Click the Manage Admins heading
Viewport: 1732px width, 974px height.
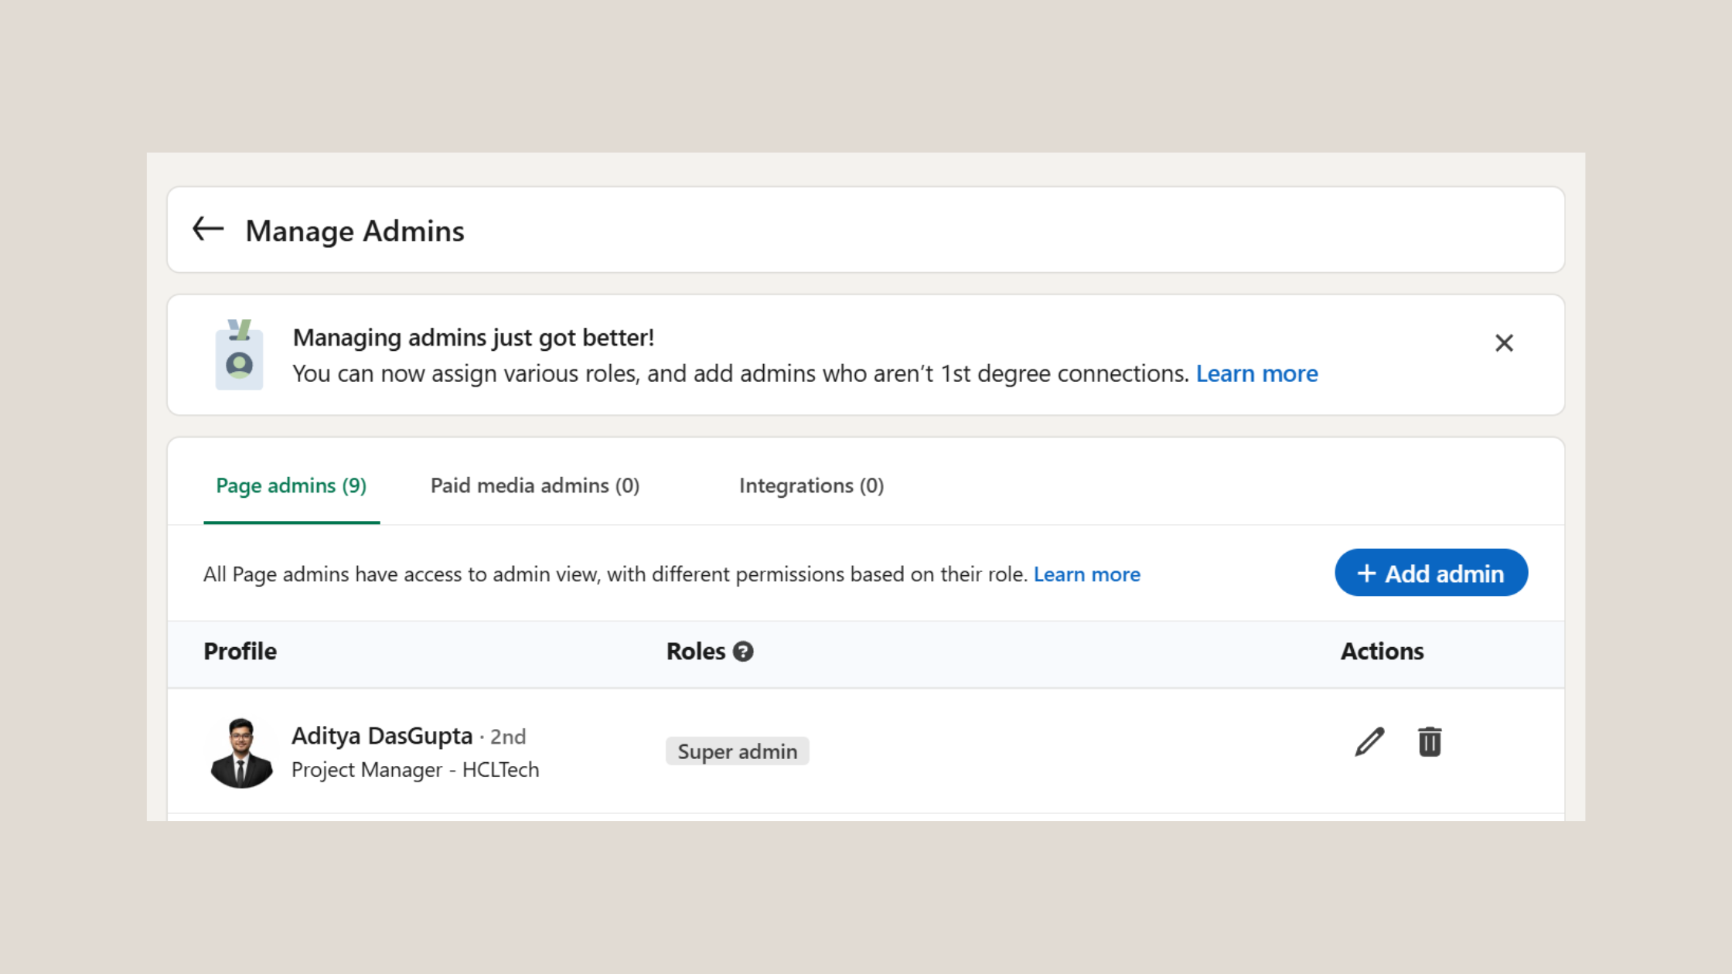[x=355, y=230]
